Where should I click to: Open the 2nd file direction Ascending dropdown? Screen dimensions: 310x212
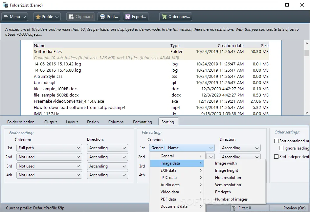240,157
